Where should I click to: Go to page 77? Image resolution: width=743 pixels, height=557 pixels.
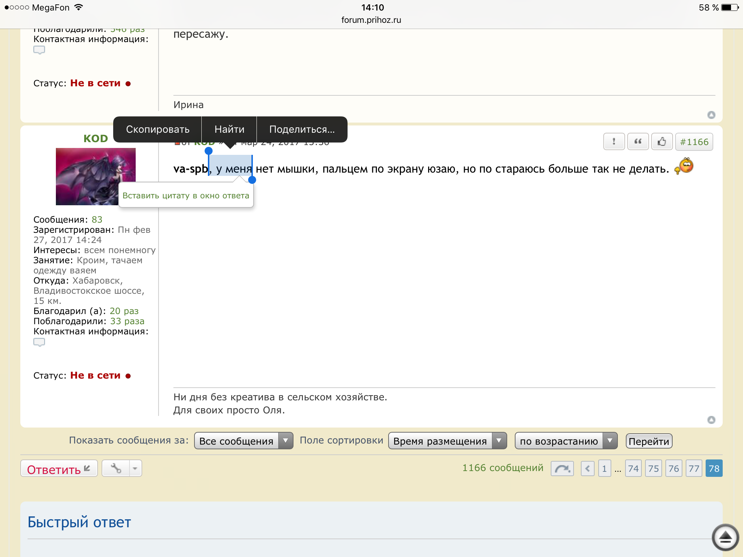tap(694, 469)
